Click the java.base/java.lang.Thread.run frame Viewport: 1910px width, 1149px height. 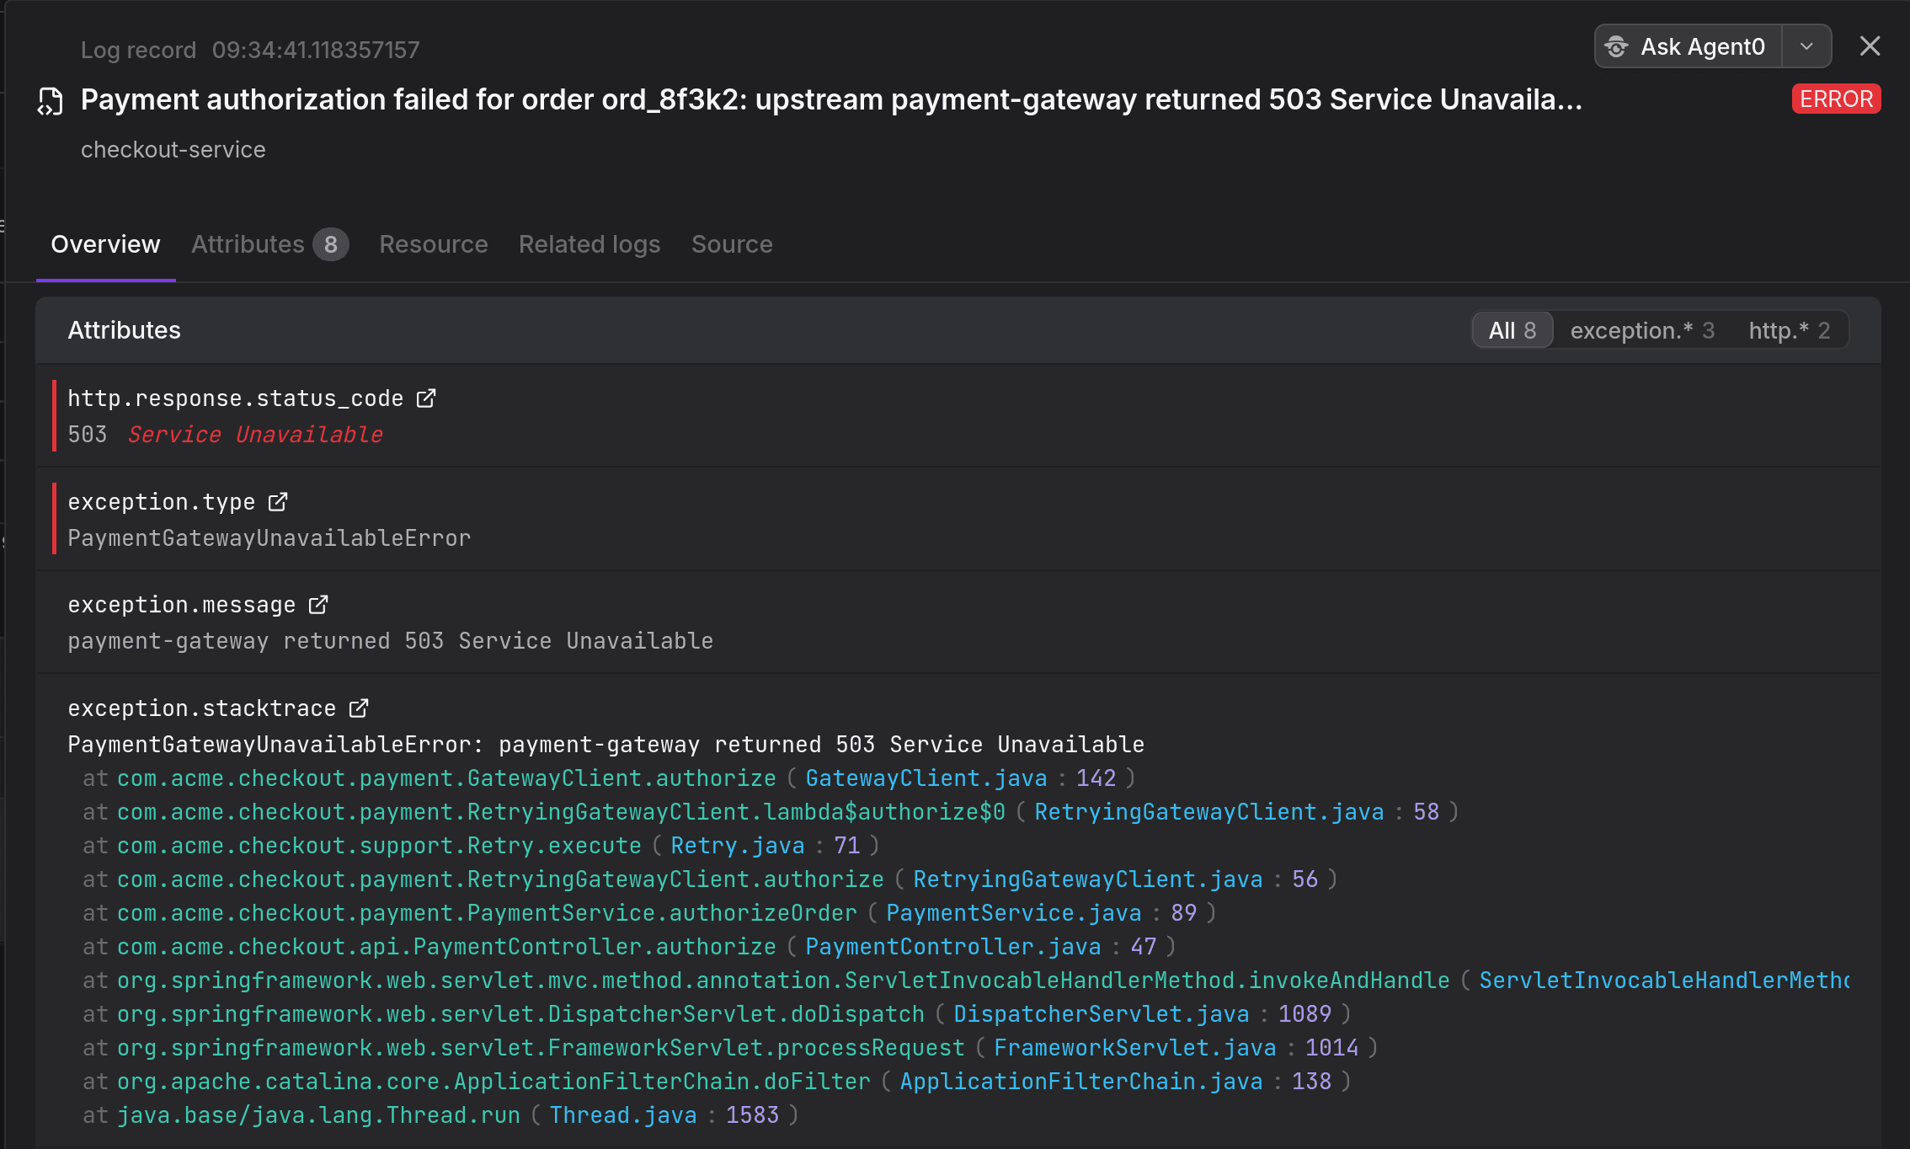coord(318,1115)
